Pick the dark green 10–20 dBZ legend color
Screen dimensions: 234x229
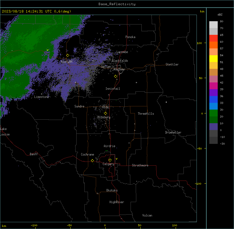coord(213,120)
